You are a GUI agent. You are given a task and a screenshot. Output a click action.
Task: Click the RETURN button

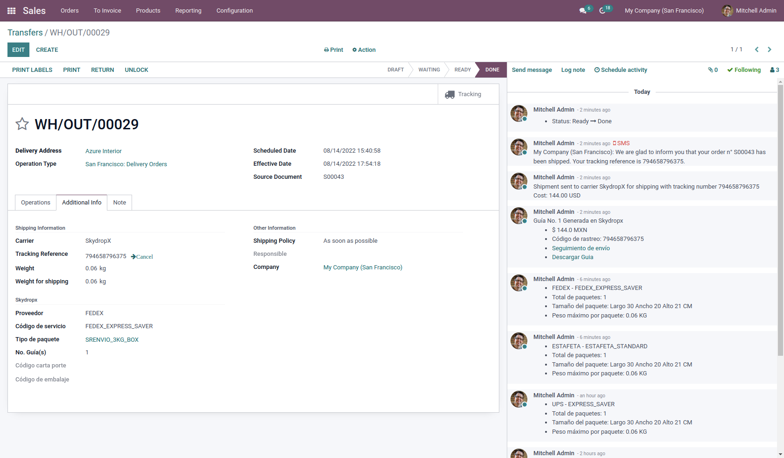click(103, 70)
